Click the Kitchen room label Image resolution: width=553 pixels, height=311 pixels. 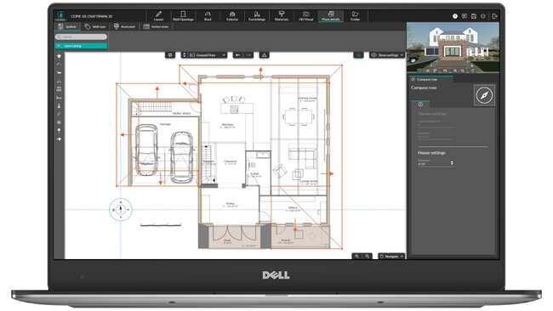(227, 126)
